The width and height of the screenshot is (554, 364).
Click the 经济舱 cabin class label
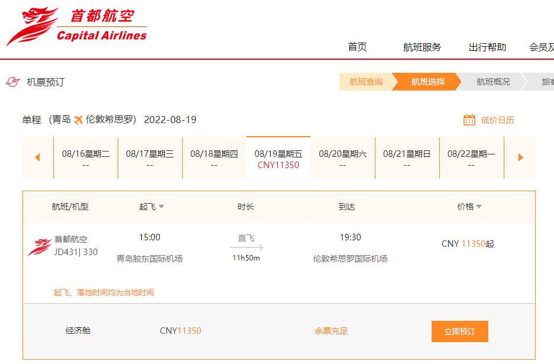pos(78,330)
